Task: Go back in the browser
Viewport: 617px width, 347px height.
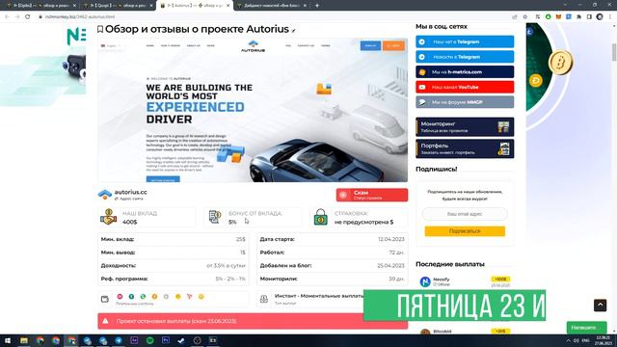Action: coord(7,17)
